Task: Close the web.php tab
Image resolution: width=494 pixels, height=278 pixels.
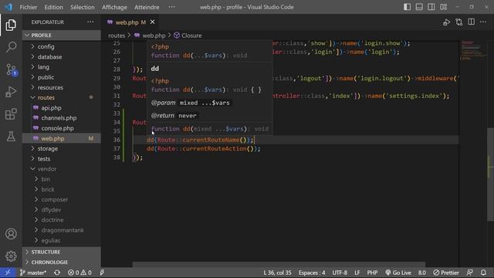Action: (x=153, y=22)
